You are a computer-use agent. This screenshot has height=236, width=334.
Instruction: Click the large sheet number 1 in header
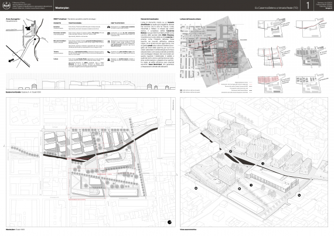(308, 5)
